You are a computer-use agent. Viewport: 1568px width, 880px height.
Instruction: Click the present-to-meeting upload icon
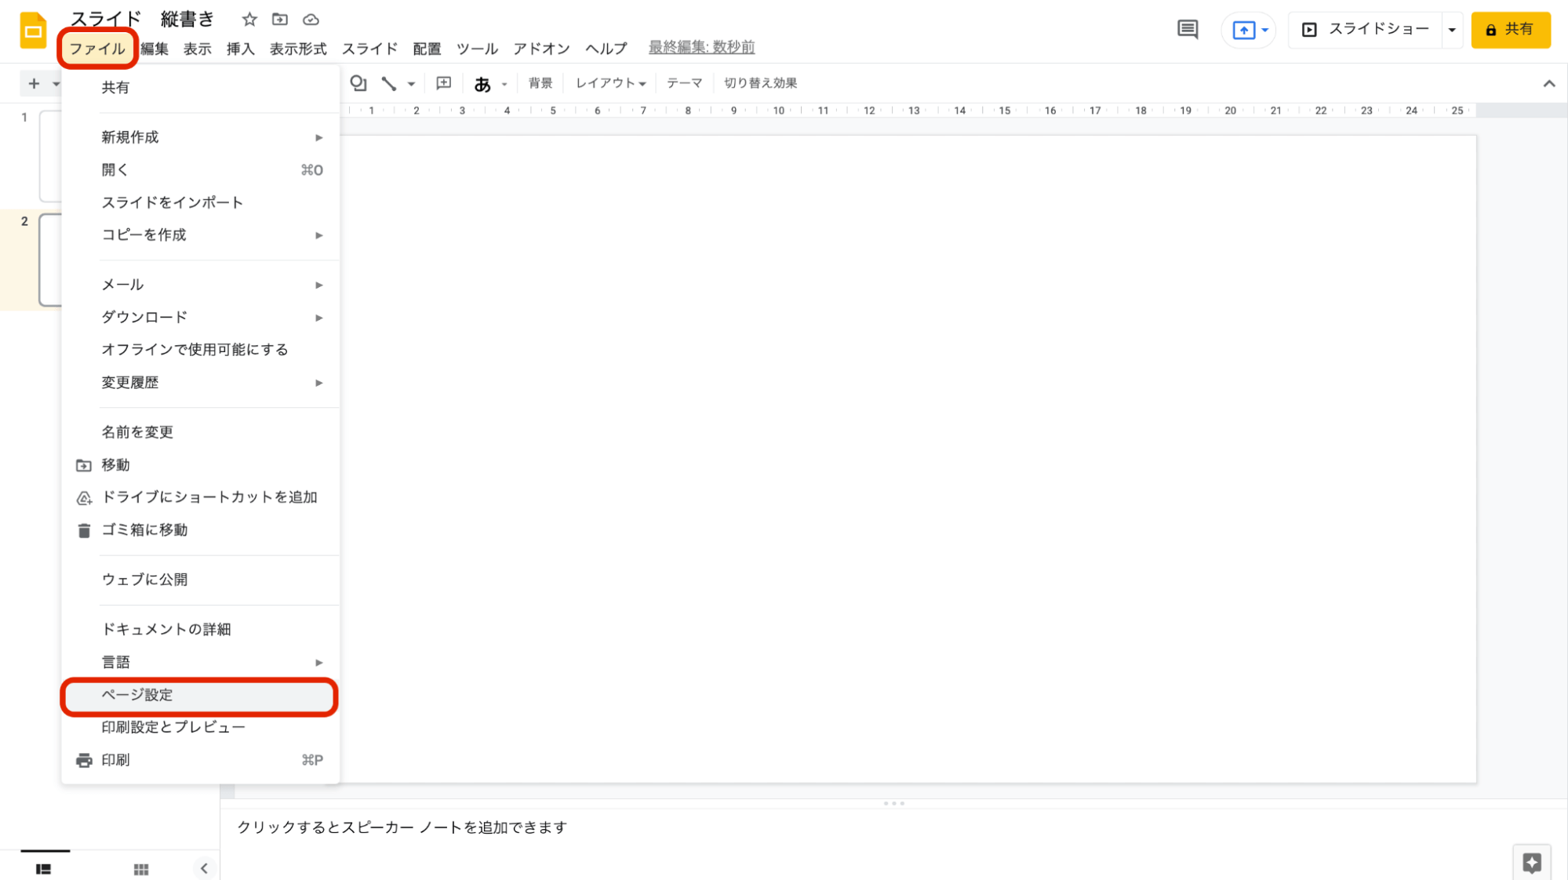[x=1243, y=30]
